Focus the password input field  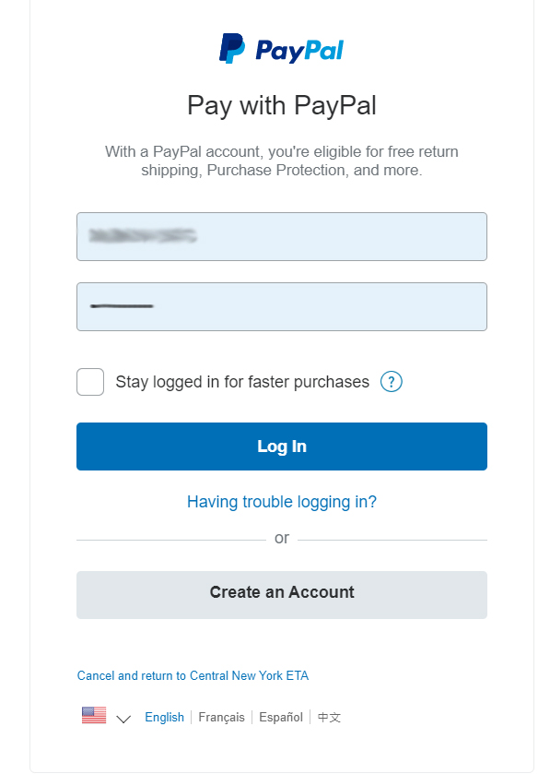282,306
